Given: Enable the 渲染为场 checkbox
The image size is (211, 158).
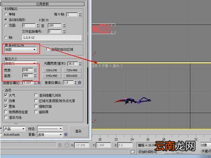Looking at the screenshot, I should (6, 117).
